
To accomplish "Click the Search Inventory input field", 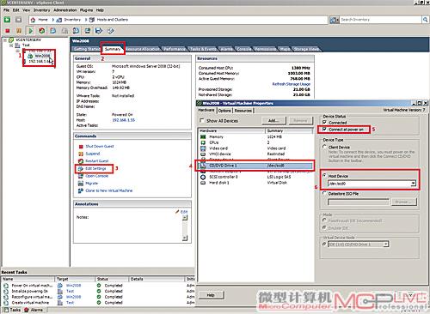I will [x=380, y=20].
